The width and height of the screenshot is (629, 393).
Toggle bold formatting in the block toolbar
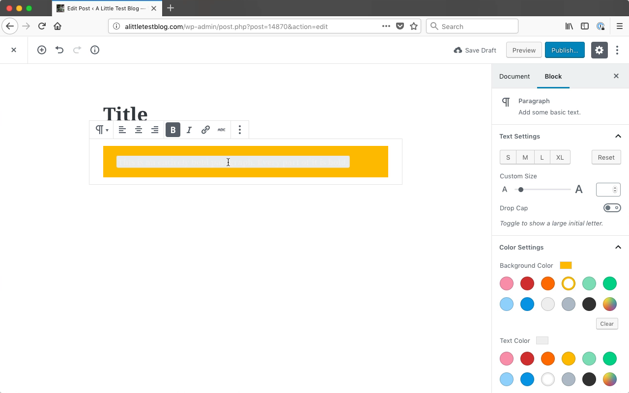(172, 130)
